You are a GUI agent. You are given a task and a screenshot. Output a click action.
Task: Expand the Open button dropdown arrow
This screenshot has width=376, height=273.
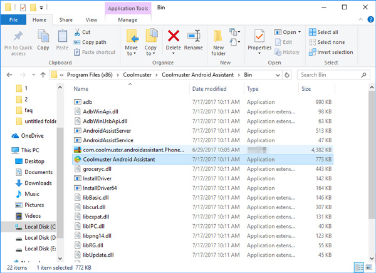[x=300, y=32]
